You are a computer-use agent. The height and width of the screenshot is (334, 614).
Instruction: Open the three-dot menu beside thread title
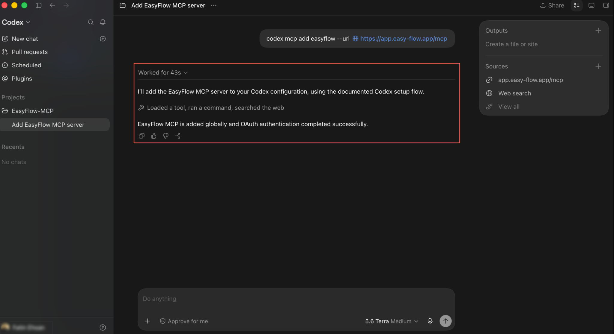213,5
